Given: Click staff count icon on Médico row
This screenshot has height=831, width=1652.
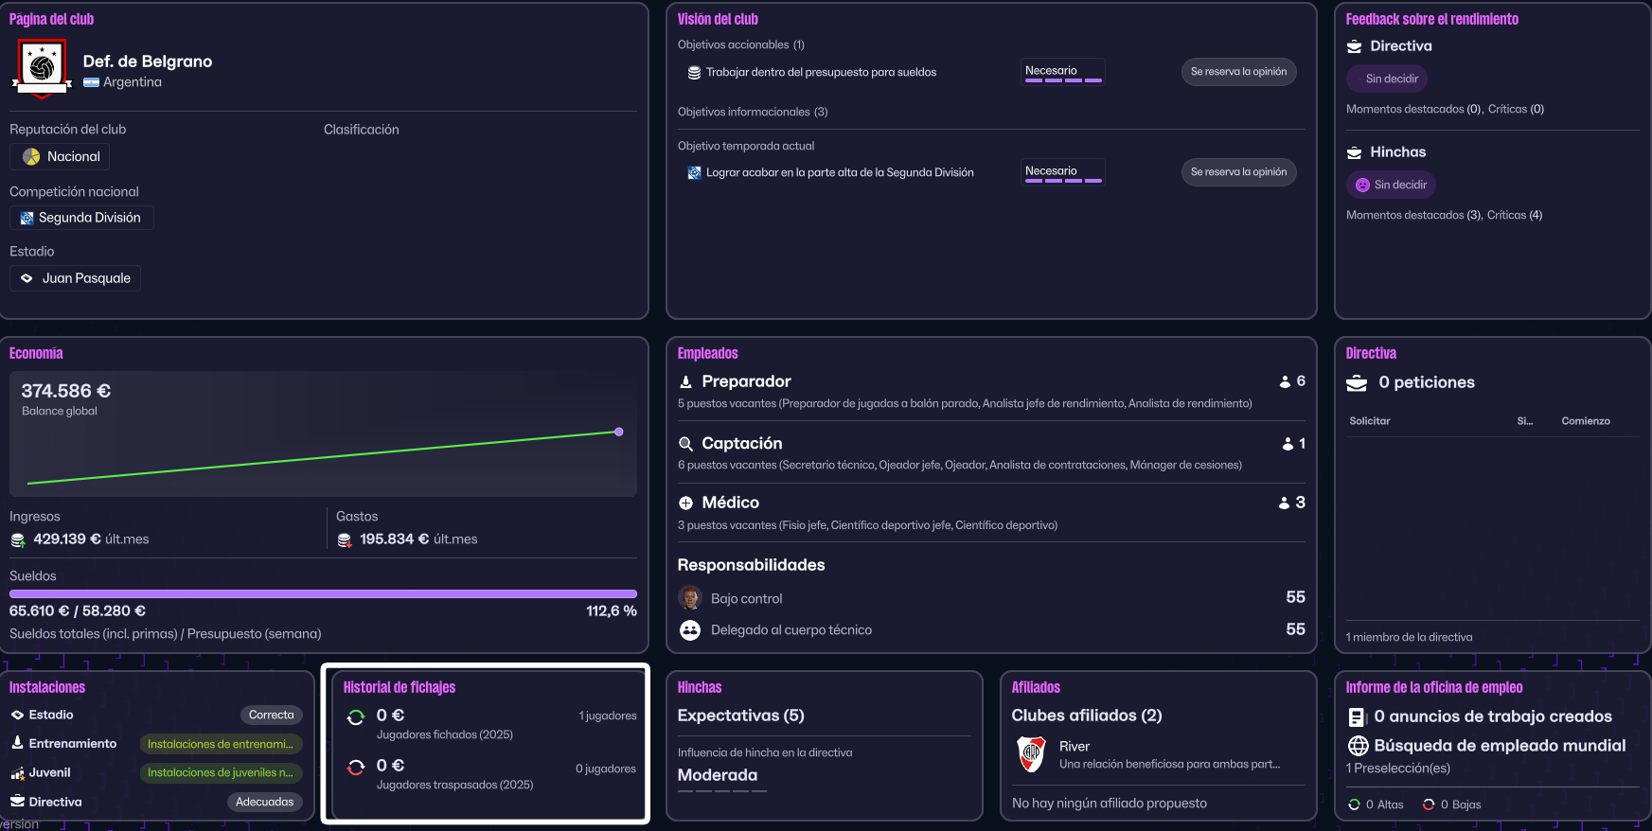Looking at the screenshot, I should click(x=1284, y=503).
